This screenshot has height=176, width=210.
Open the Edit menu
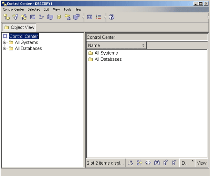tap(46, 9)
